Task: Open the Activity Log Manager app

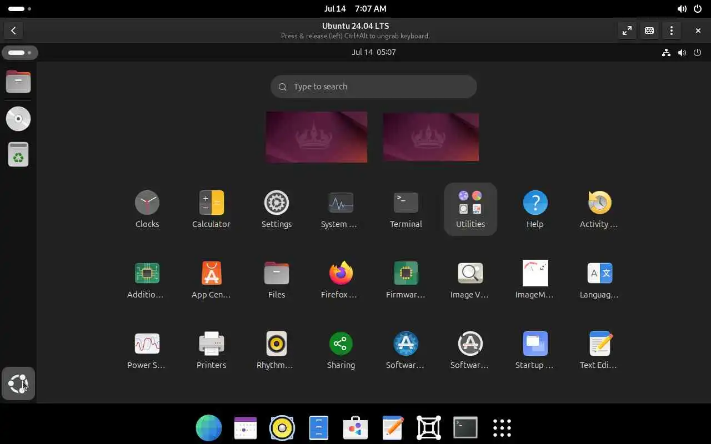Action: pos(599,209)
